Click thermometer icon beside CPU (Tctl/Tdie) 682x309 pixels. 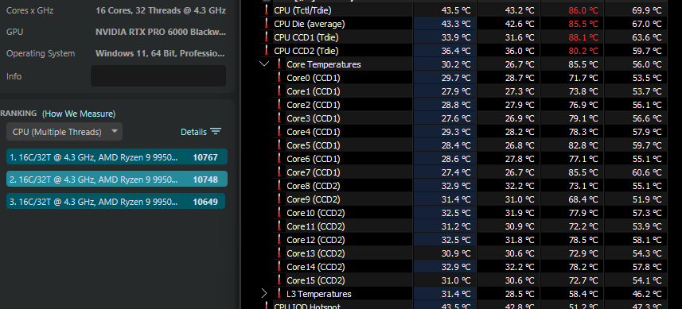pyautogui.click(x=267, y=10)
